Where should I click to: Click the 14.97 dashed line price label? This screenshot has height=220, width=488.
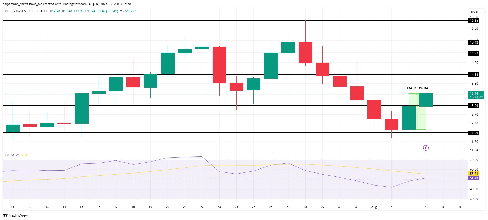474,53
